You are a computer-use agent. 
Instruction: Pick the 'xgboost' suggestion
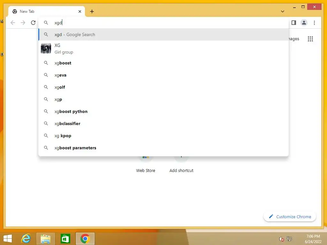click(x=163, y=63)
